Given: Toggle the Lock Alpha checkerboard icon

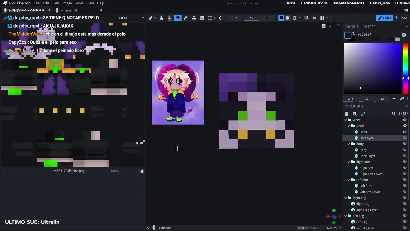Looking at the screenshot, I should click(x=306, y=18).
